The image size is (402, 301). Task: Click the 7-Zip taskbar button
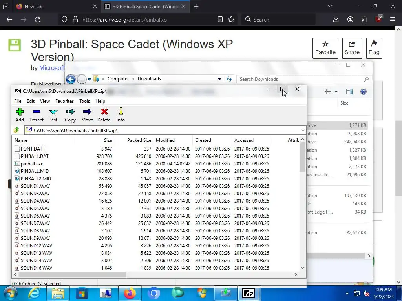click(x=248, y=293)
